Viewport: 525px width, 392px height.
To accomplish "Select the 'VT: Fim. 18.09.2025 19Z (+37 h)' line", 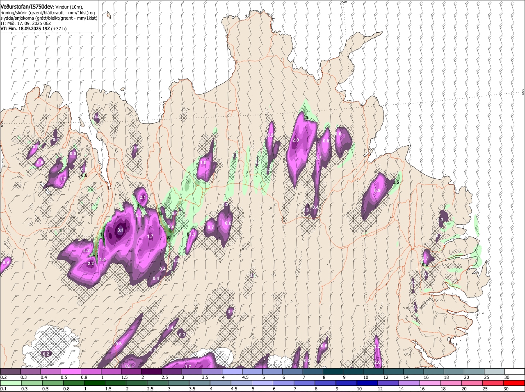I will coord(33,29).
